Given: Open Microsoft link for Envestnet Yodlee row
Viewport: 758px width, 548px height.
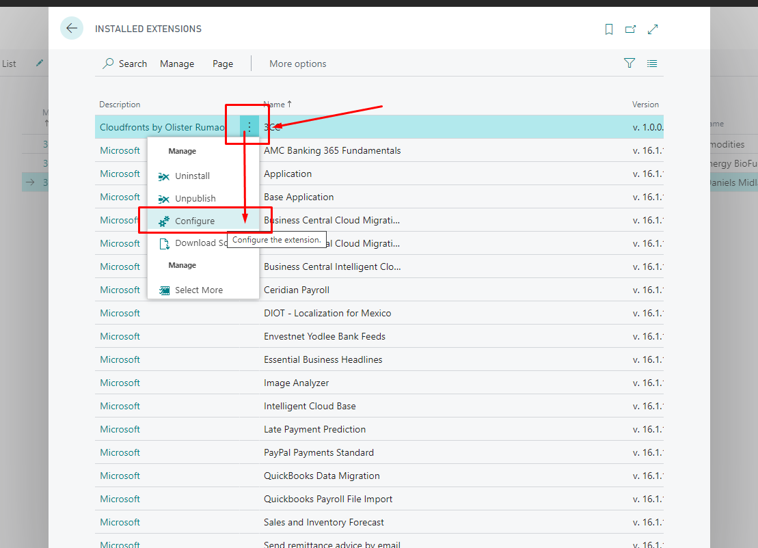Looking at the screenshot, I should [x=120, y=336].
